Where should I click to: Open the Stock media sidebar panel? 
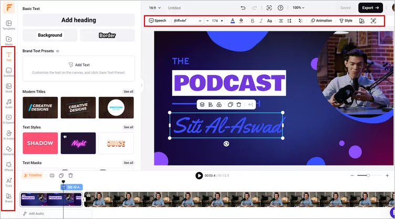(x=8, y=88)
